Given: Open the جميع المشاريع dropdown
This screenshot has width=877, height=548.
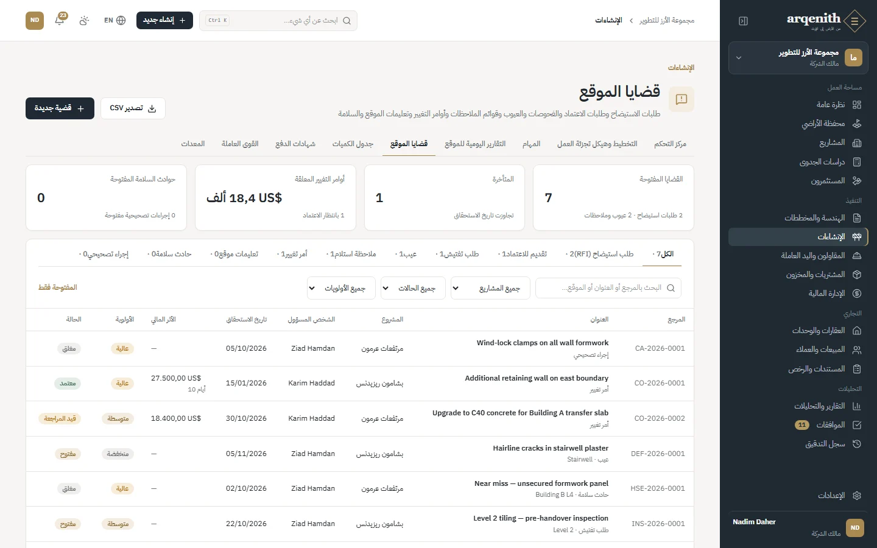Looking at the screenshot, I should 490,288.
